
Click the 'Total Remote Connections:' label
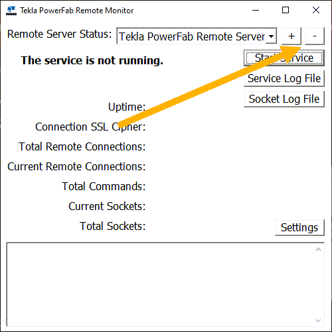[82, 146]
